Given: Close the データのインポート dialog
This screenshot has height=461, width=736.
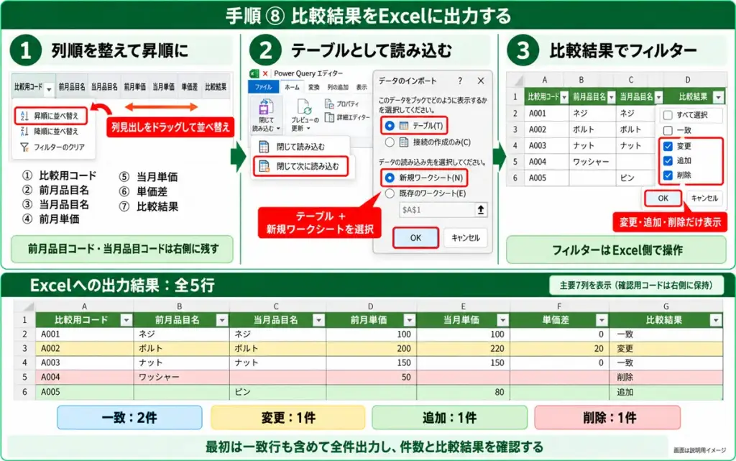Looking at the screenshot, I should [x=481, y=81].
